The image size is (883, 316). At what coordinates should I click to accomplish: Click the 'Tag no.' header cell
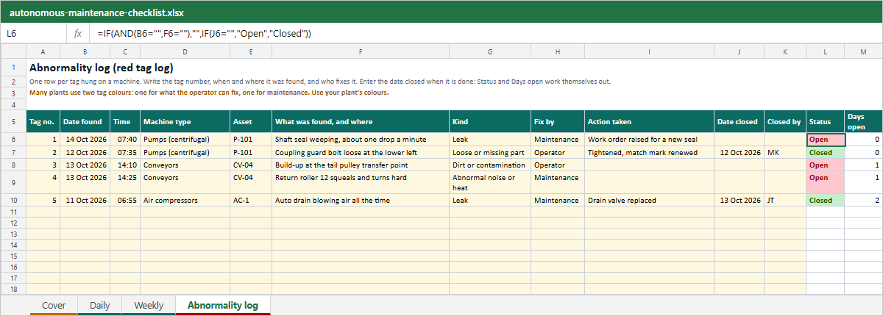43,121
